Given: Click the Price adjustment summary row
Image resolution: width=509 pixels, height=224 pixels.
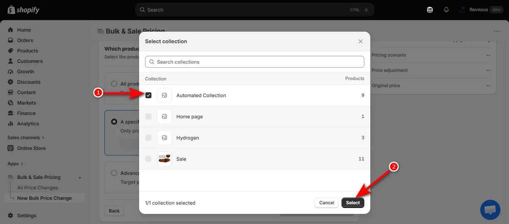Looking at the screenshot, I should (x=431, y=70).
